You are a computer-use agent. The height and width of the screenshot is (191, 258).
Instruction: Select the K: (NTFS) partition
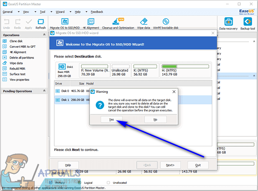pyautogui.click(x=145, y=70)
